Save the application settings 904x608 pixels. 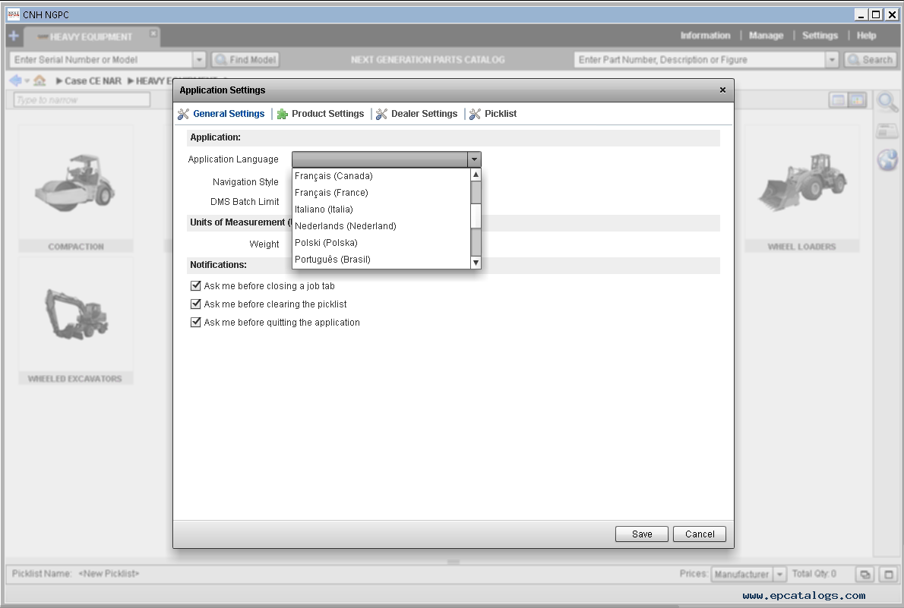coord(642,534)
